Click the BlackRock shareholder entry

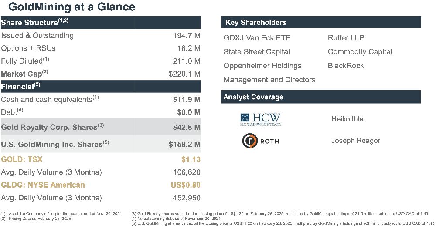[345, 66]
